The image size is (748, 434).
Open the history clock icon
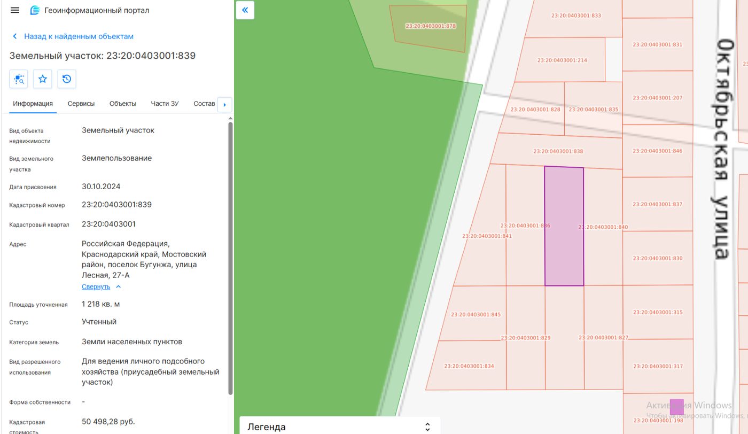click(x=67, y=79)
